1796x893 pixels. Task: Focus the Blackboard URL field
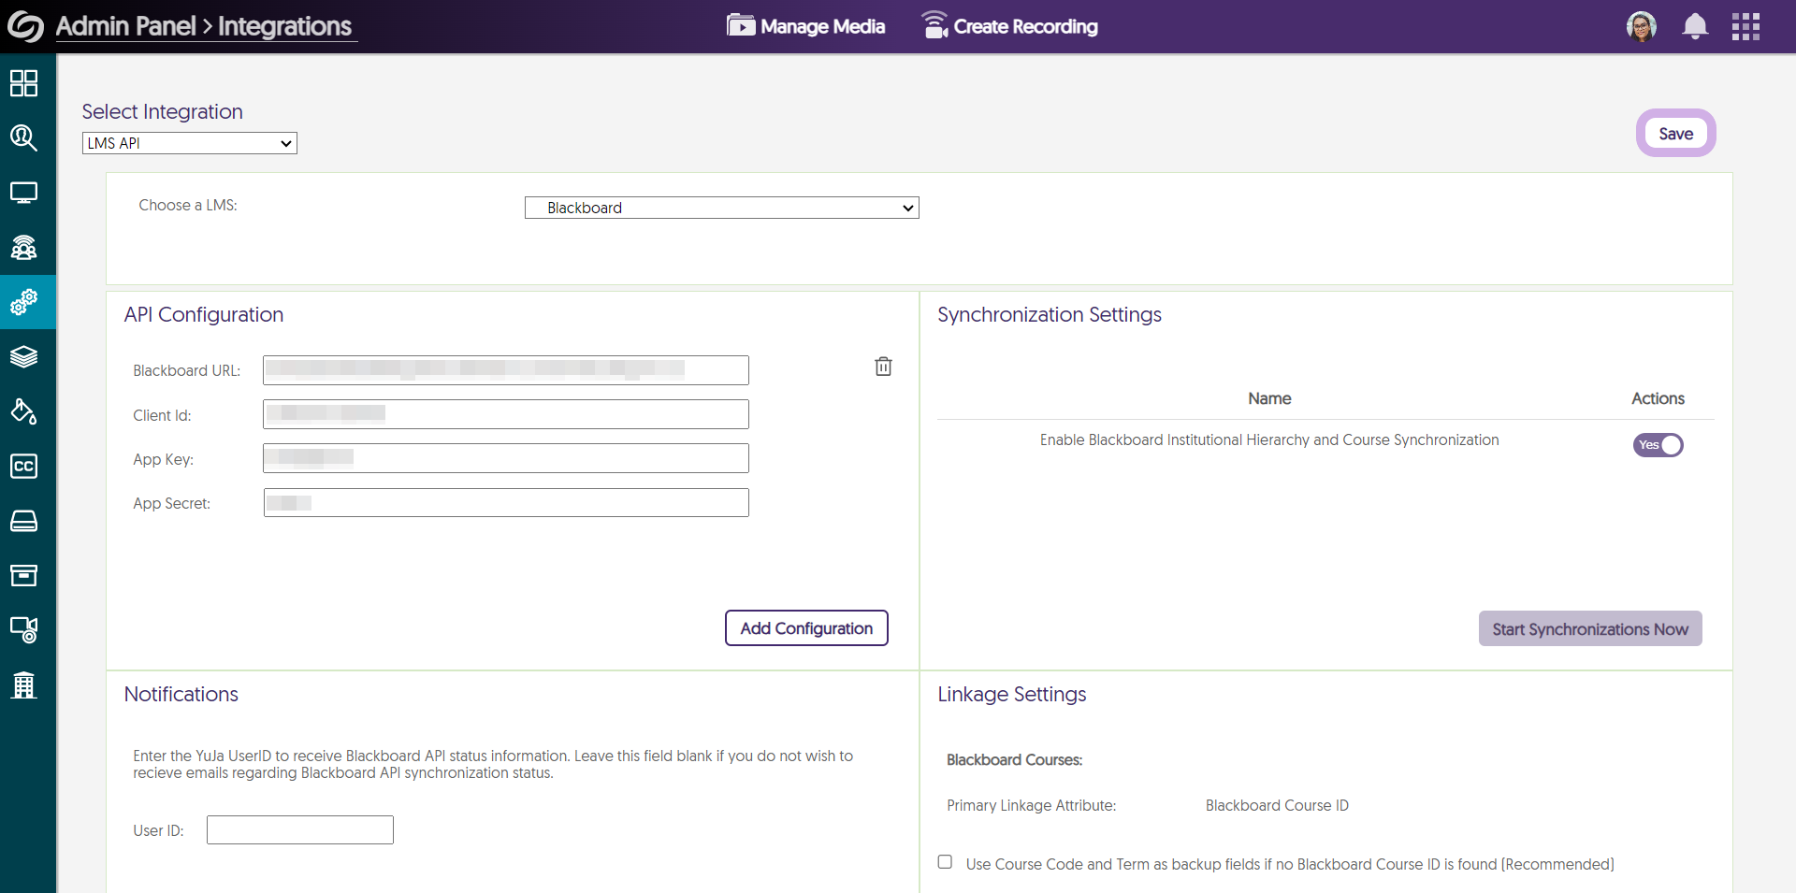pos(506,370)
